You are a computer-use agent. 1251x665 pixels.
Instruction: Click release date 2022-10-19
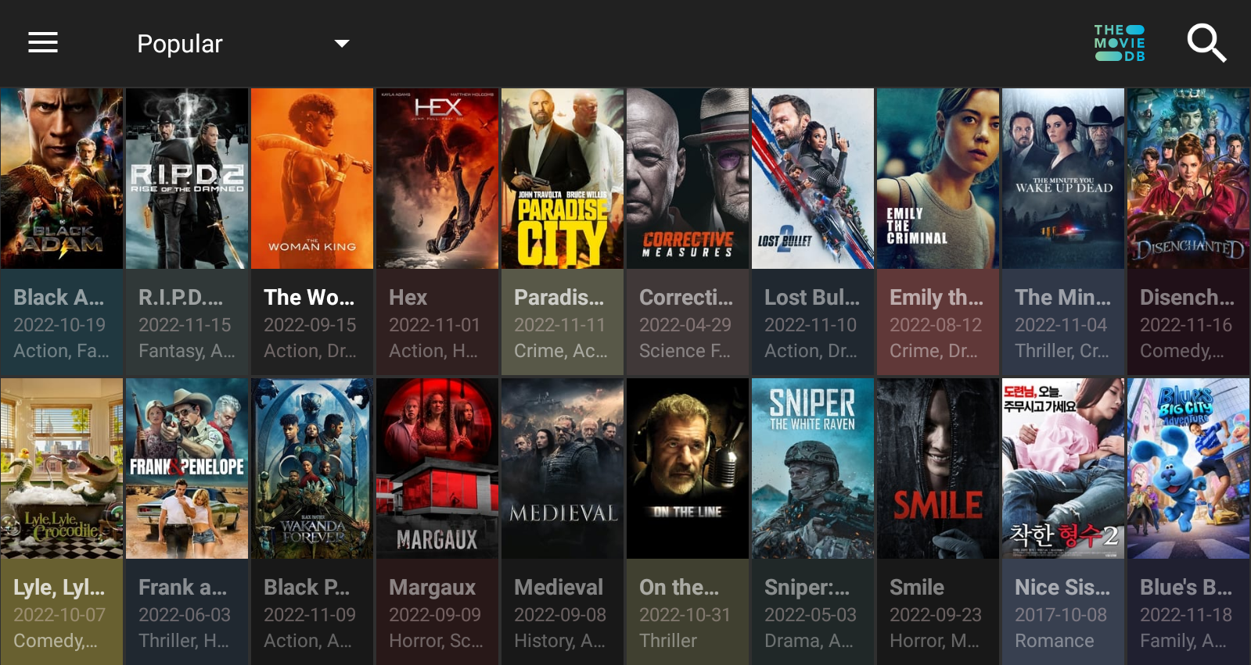[x=59, y=325]
